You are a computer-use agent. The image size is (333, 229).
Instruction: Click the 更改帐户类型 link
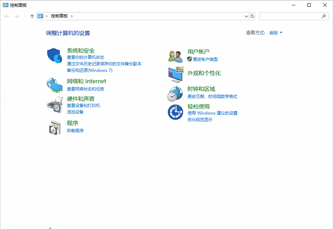click(205, 59)
